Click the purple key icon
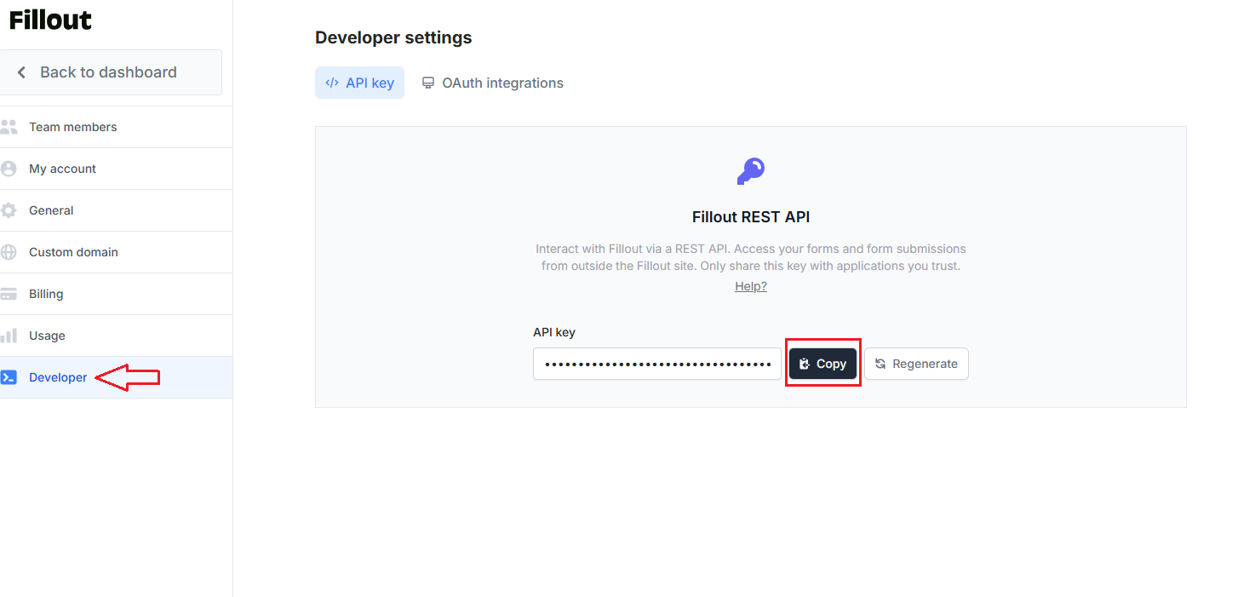 [751, 171]
